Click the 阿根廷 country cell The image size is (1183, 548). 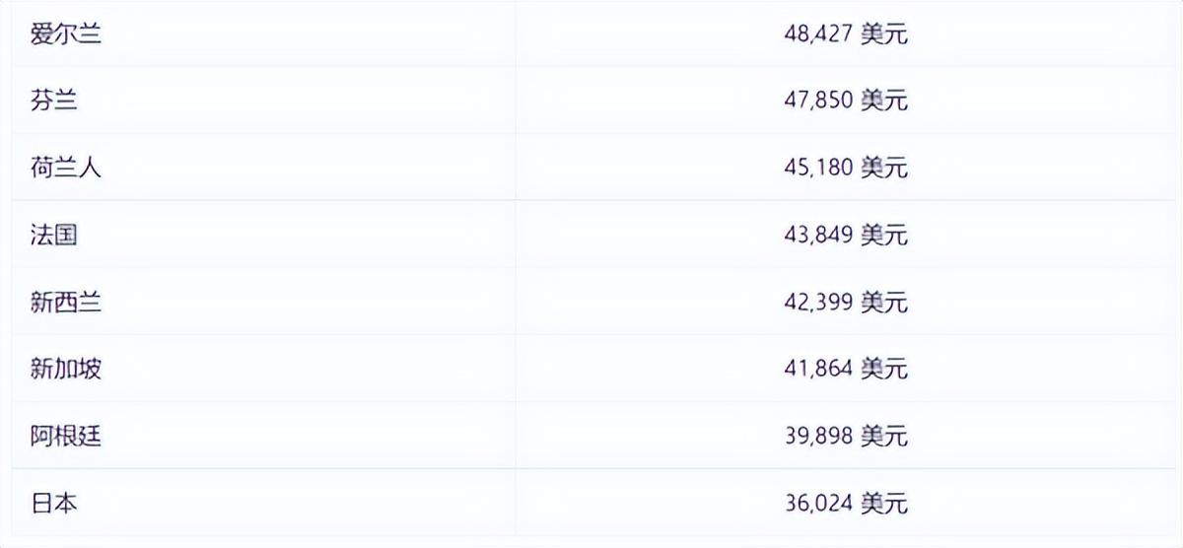65,436
